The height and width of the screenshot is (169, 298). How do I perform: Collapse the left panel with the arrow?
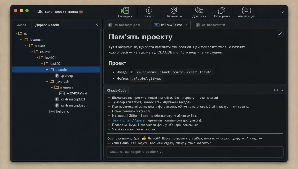pos(97,25)
